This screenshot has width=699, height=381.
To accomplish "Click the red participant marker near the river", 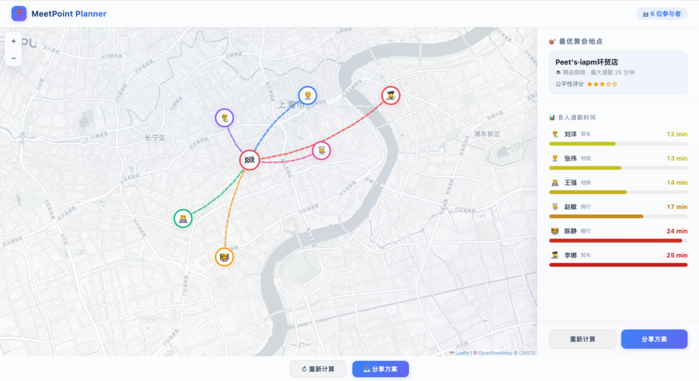I will click(391, 96).
